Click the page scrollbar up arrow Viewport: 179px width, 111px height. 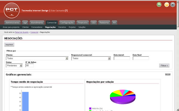(x=178, y=1)
